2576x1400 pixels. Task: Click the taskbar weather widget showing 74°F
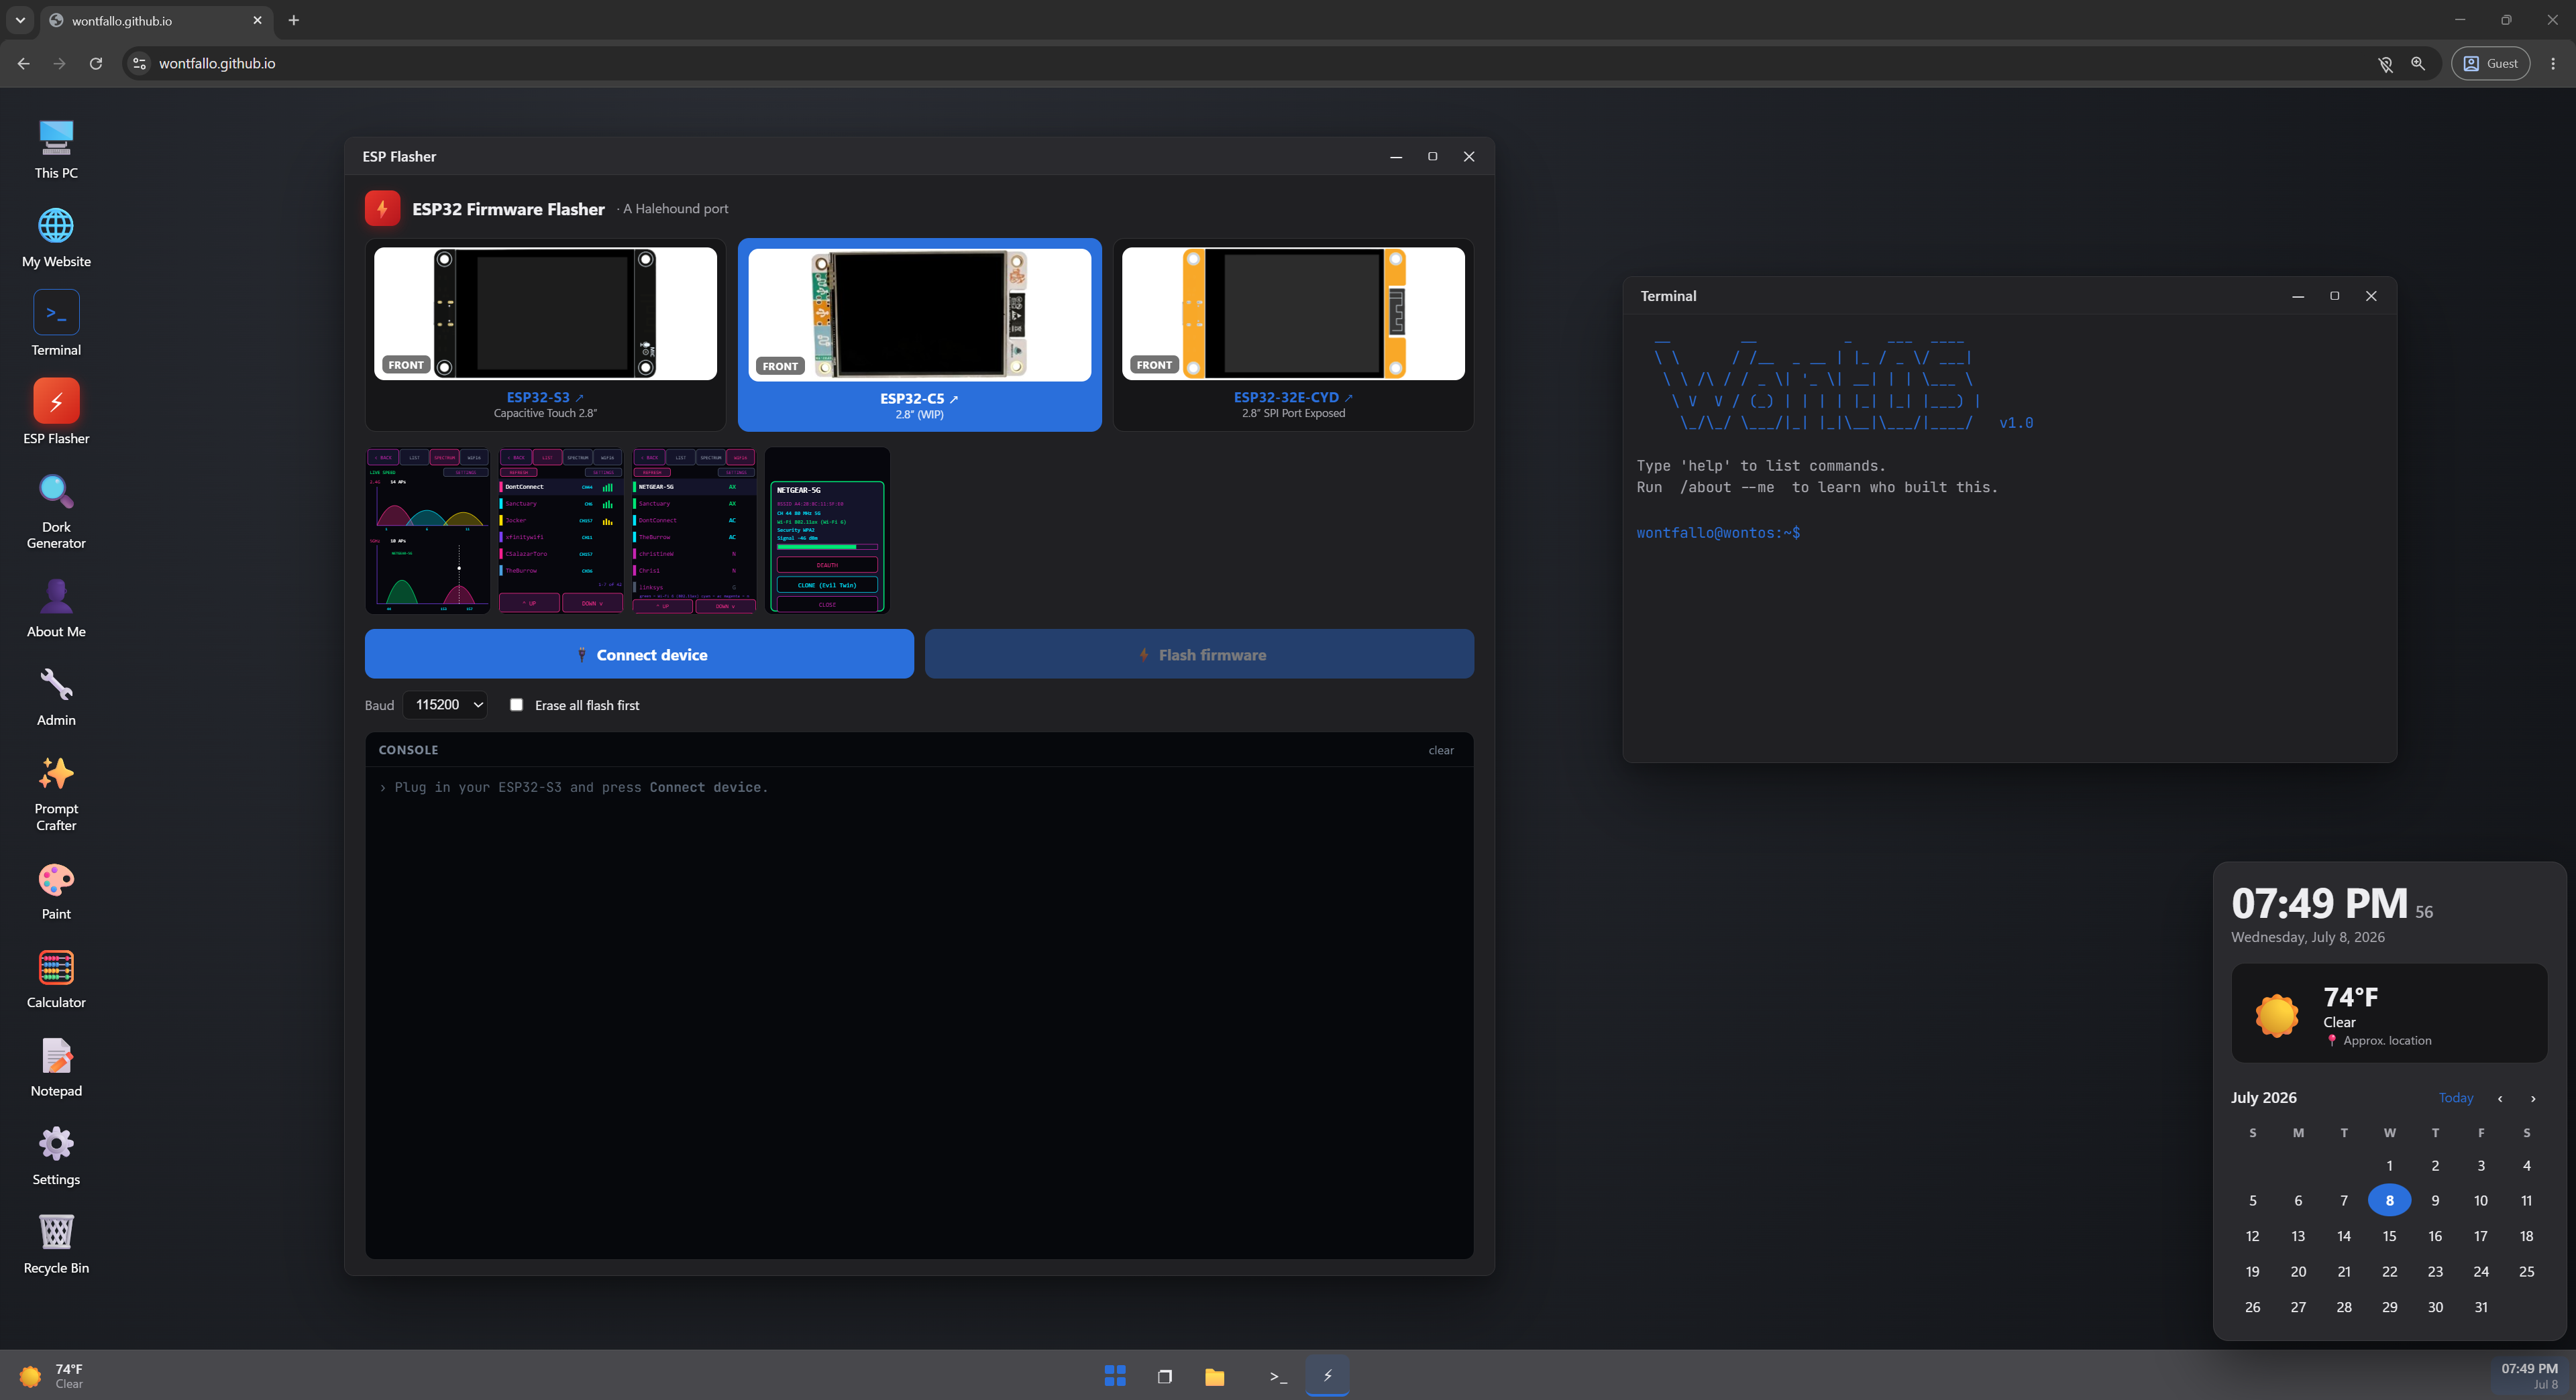pyautogui.click(x=52, y=1376)
